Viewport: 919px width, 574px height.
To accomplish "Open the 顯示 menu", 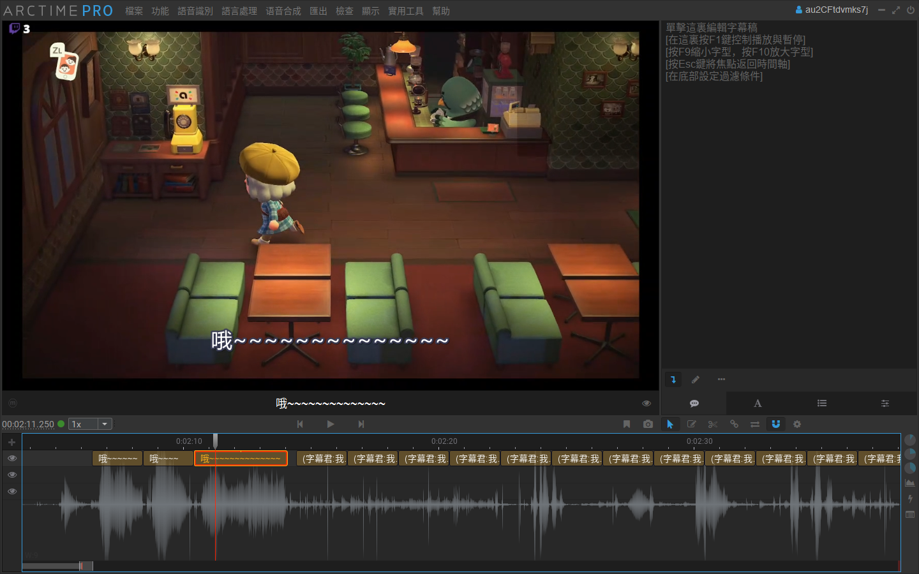I will 371,11.
